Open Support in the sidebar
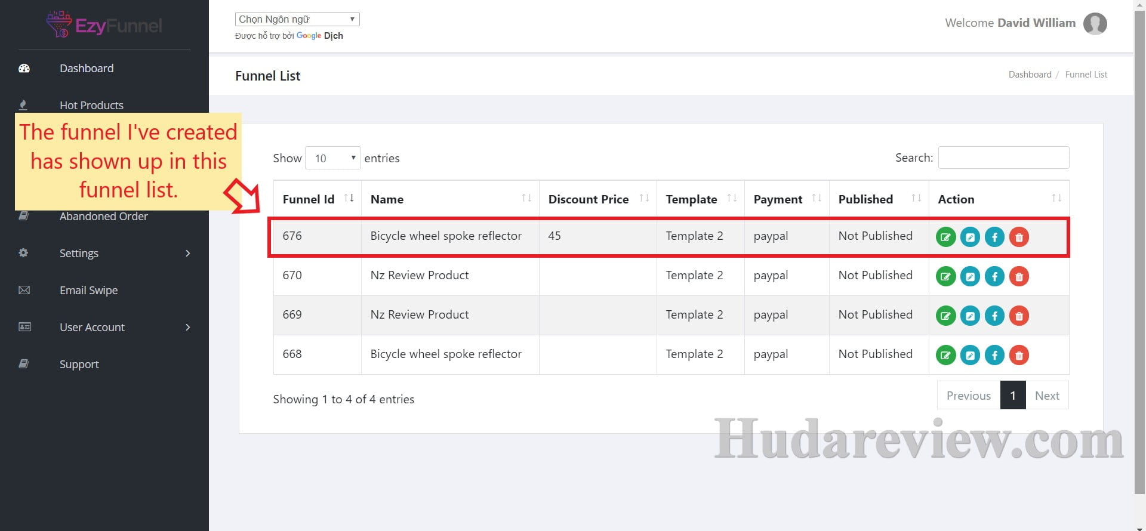1146x531 pixels. coord(79,365)
